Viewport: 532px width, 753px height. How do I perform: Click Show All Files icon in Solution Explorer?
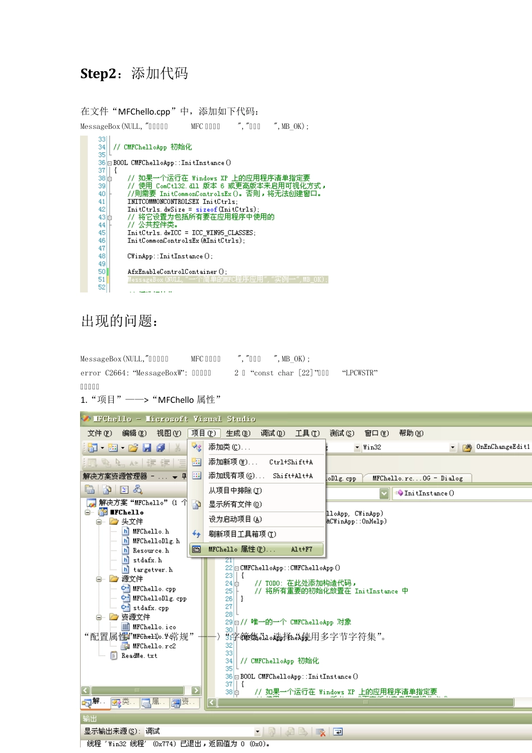click(107, 489)
